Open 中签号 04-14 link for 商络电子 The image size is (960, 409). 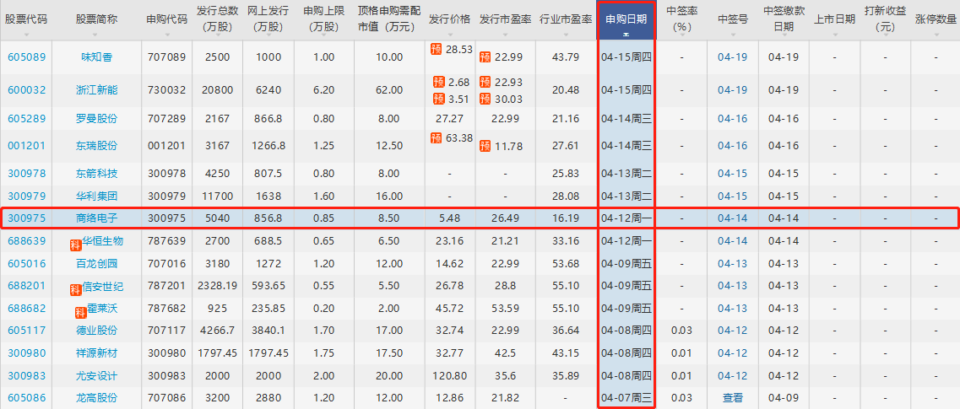click(x=733, y=218)
